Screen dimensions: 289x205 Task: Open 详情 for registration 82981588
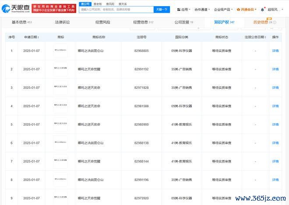coord(275,106)
